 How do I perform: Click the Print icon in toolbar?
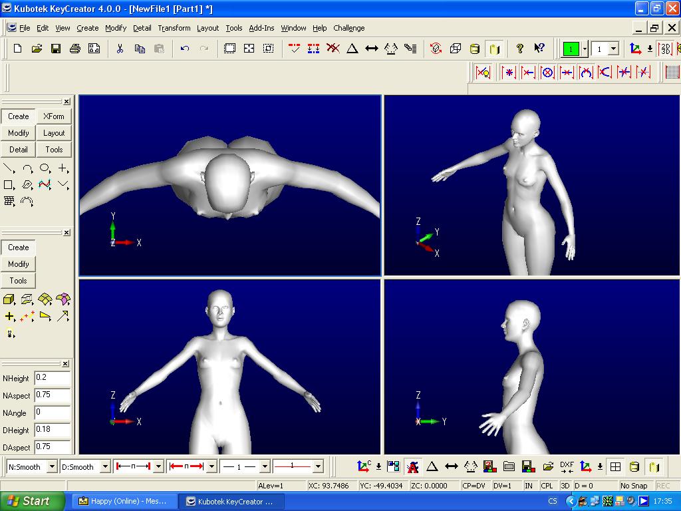point(75,49)
